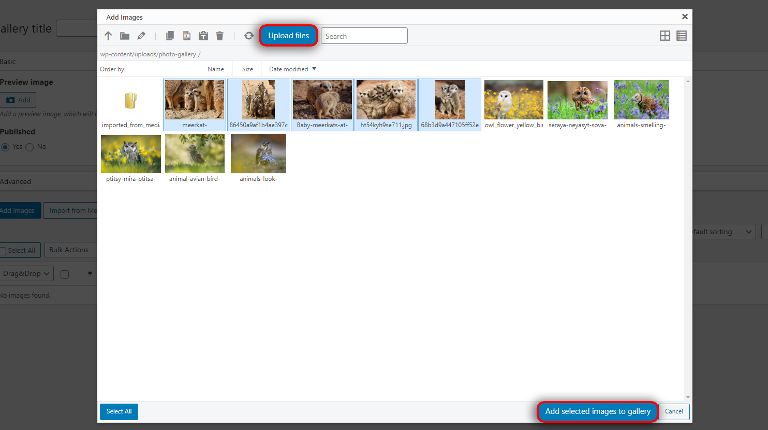The image size is (768, 430).
Task: Select the ht54kyh9se711.jpg thumbnail
Action: pos(386,104)
